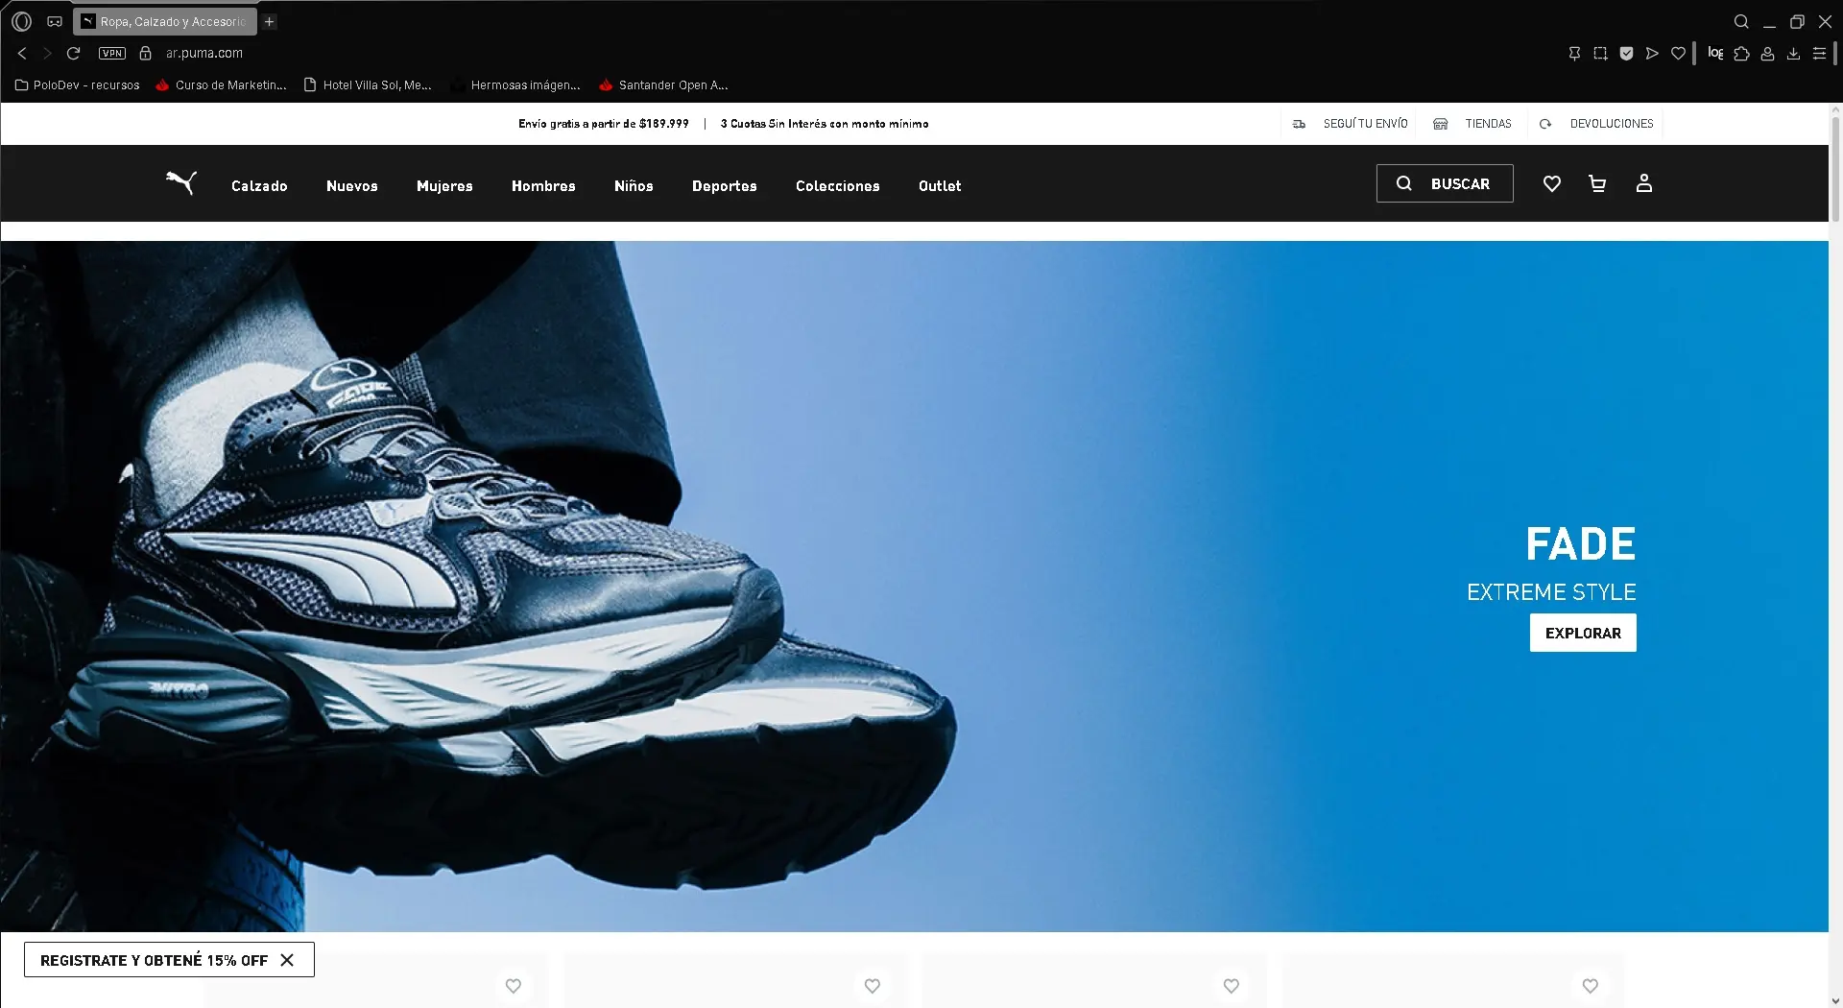Click the site padlock security icon

click(x=146, y=54)
